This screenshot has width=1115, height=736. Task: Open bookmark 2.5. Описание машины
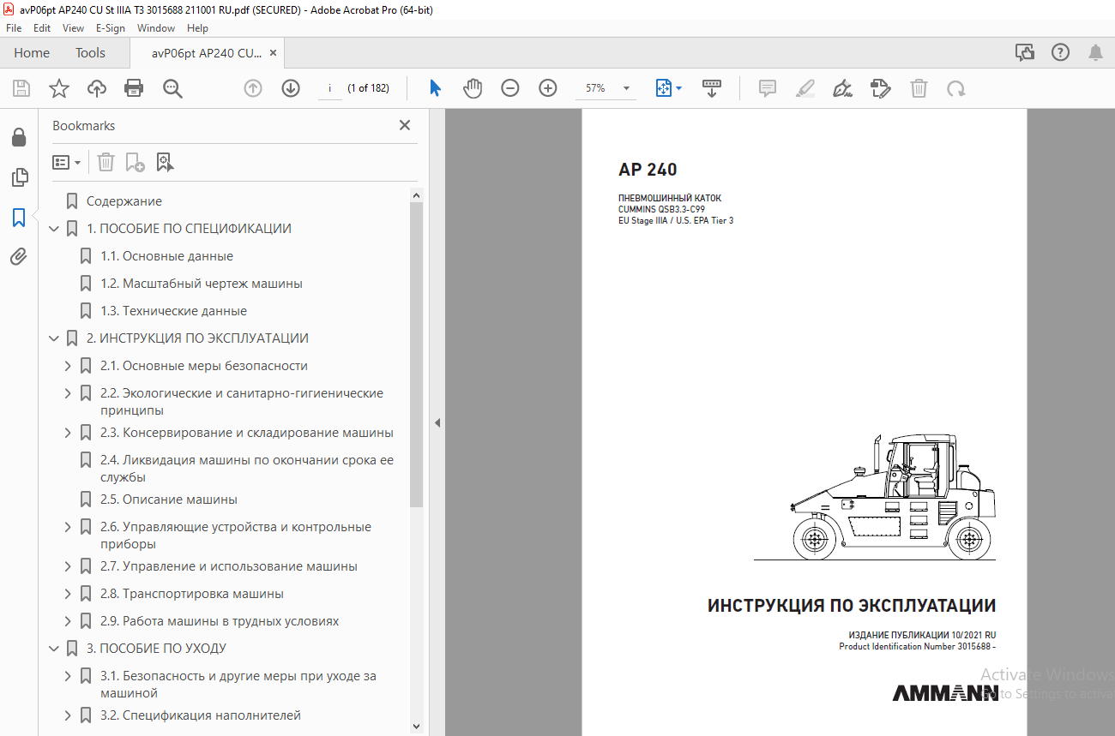[169, 500]
